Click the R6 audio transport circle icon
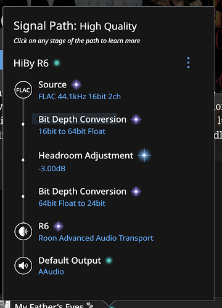The height and width of the screenshot is (308, 222). point(23,232)
